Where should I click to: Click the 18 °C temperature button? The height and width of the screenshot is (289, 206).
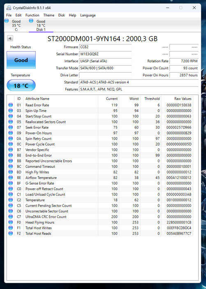pos(21,85)
